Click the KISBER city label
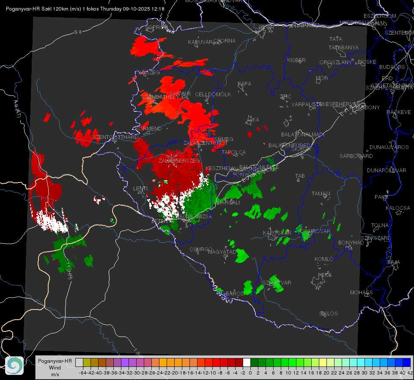The width and height of the screenshot is (414, 380). tap(296, 60)
